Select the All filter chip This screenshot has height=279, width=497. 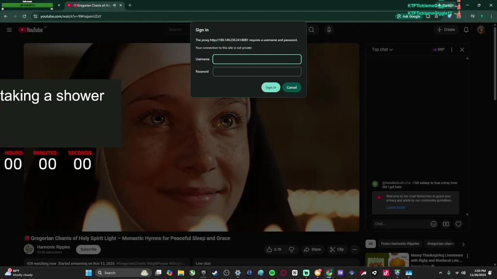[x=370, y=244]
